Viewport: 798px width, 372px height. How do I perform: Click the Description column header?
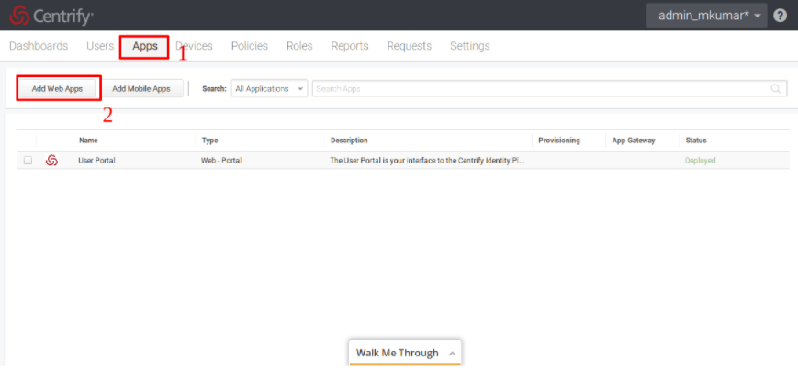(349, 141)
